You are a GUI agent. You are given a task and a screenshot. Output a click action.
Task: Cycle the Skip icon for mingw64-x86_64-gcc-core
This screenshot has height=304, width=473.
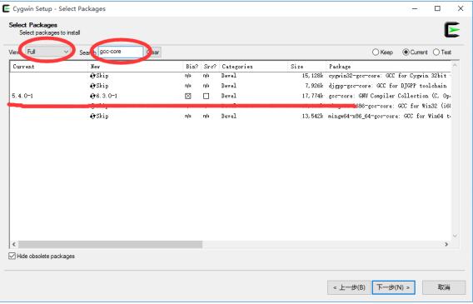coord(92,116)
